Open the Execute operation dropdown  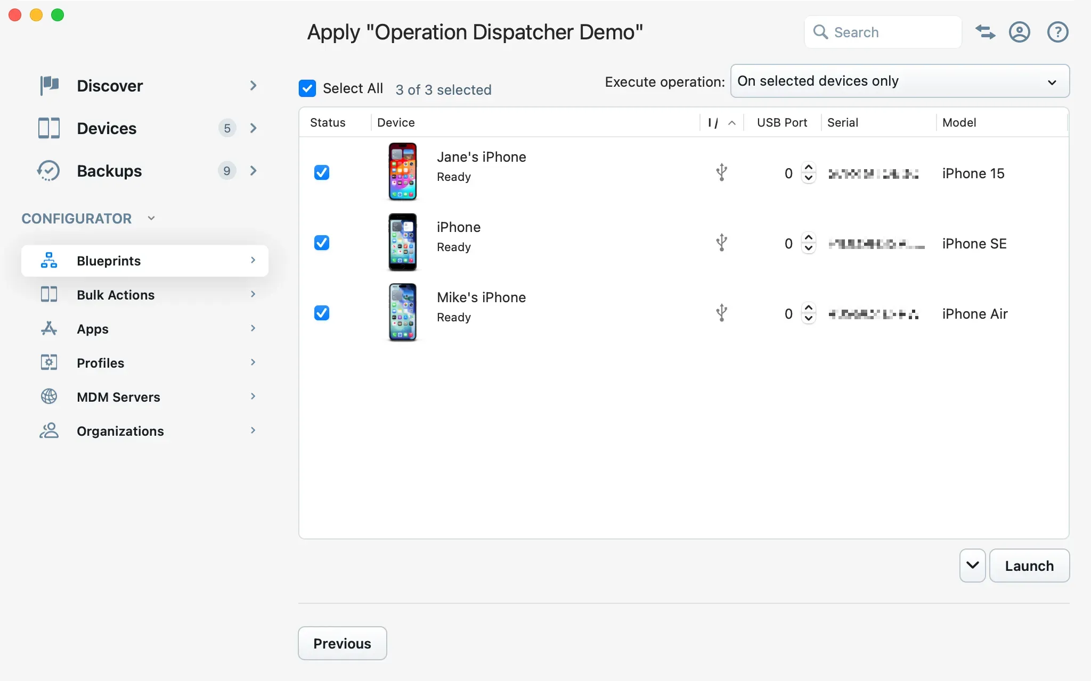tap(899, 81)
